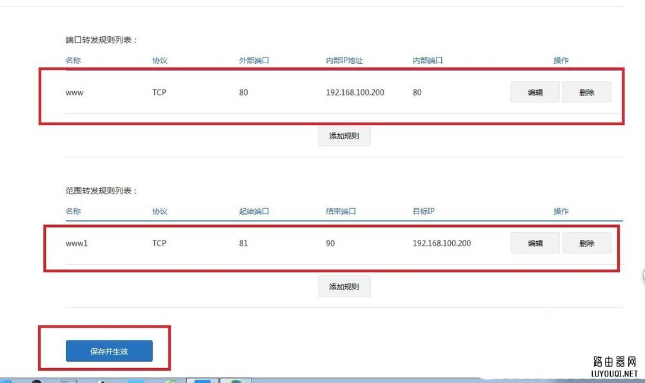Edit the www1 range forwarding rule

pyautogui.click(x=535, y=243)
